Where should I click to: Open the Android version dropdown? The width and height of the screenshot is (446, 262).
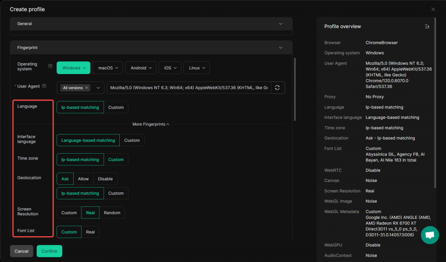pos(141,68)
